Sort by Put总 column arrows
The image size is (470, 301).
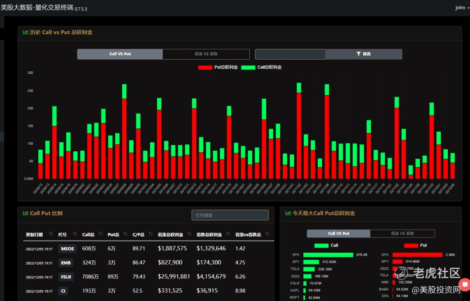pos(125,234)
